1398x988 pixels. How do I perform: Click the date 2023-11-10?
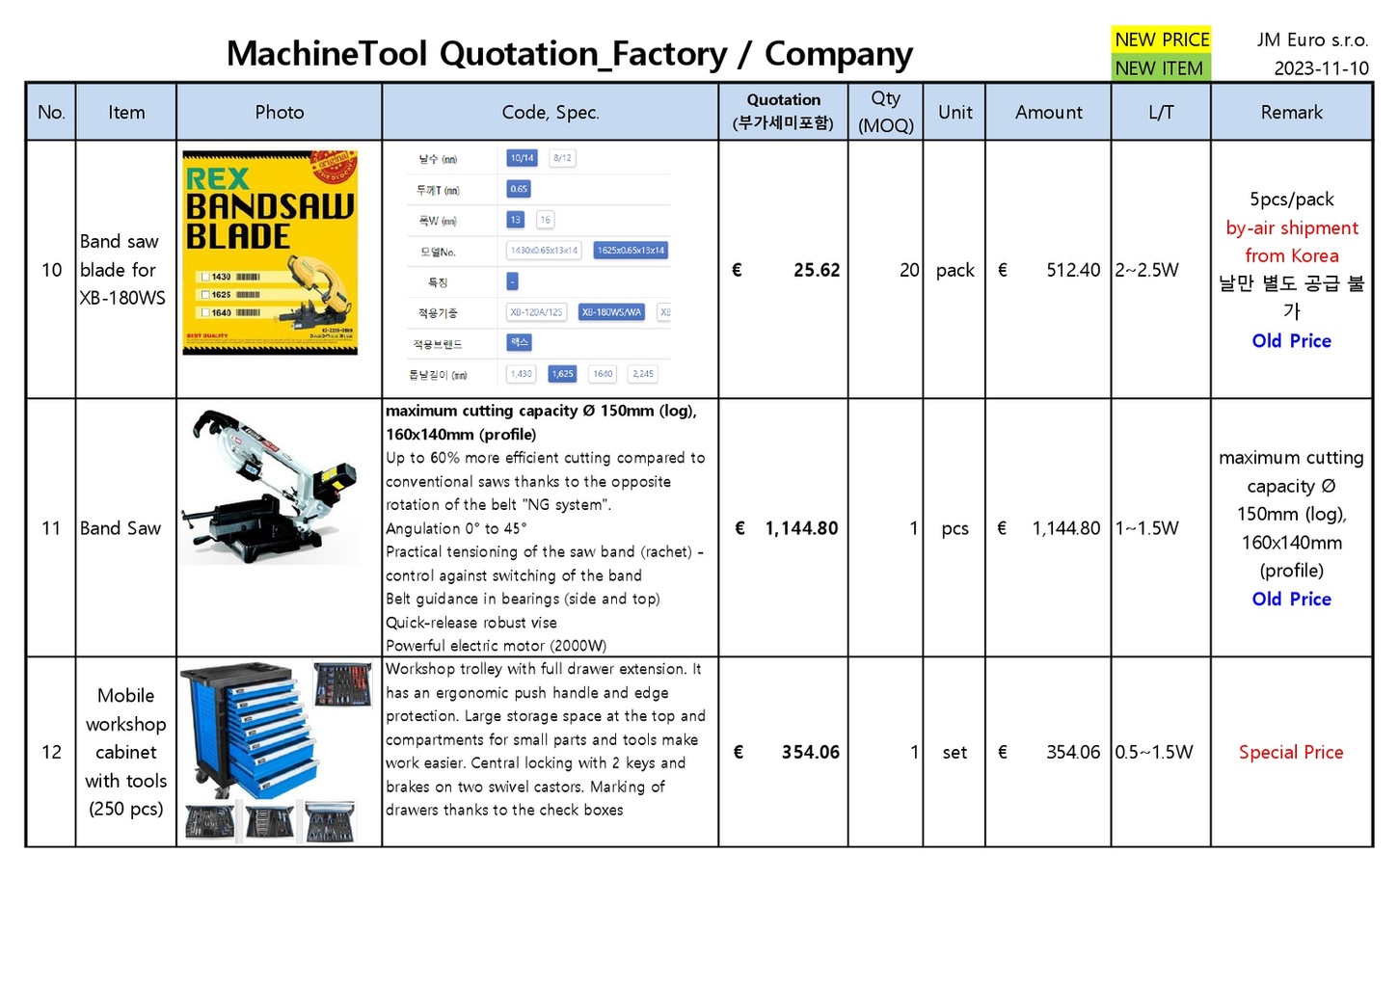point(1321,68)
